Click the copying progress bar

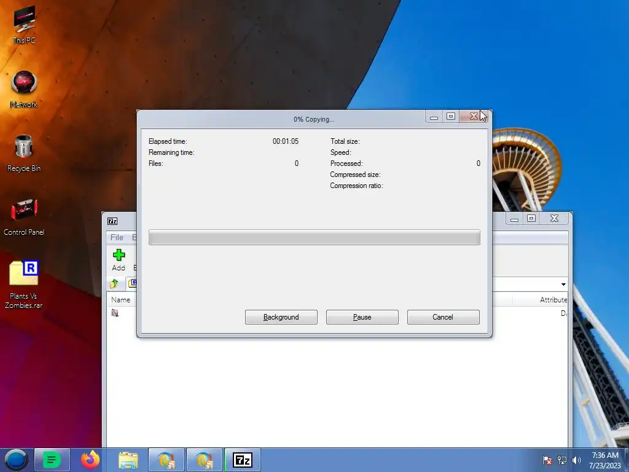pyautogui.click(x=314, y=237)
